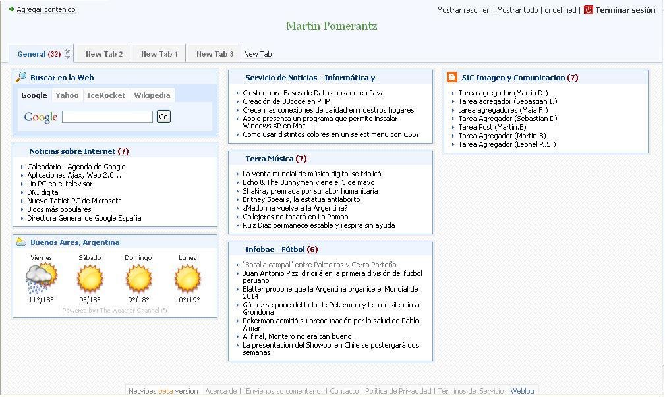Image resolution: width=665 pixels, height=397 pixels.
Task: Open La venta mundial de música digital article
Action: point(312,174)
